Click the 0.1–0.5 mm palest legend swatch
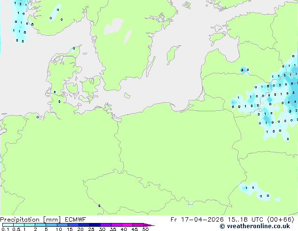The image size is (298, 231). click(8, 225)
